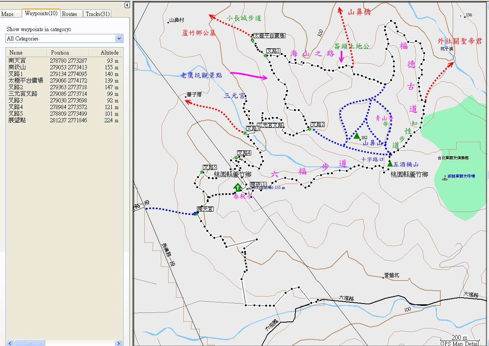Click the golf course flag icon
489x346 pixels.
click(x=444, y=178)
